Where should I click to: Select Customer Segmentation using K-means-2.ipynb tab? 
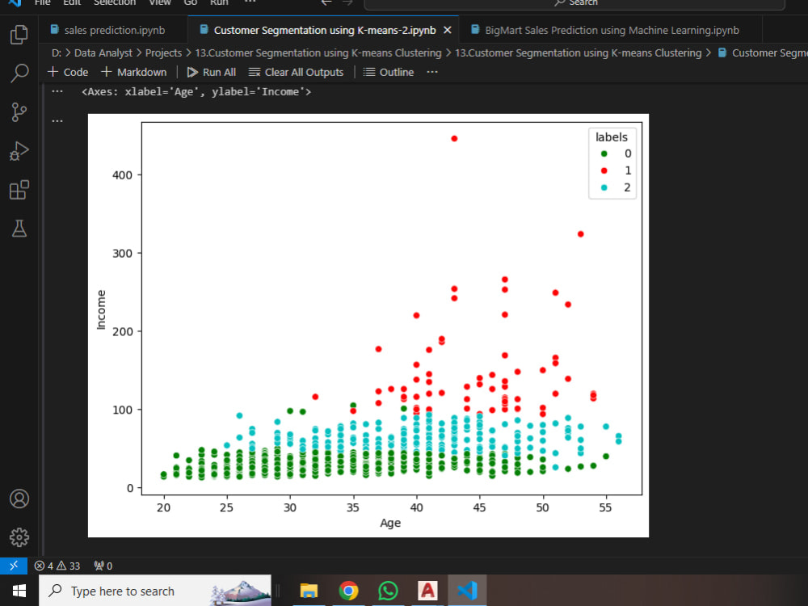pos(325,31)
